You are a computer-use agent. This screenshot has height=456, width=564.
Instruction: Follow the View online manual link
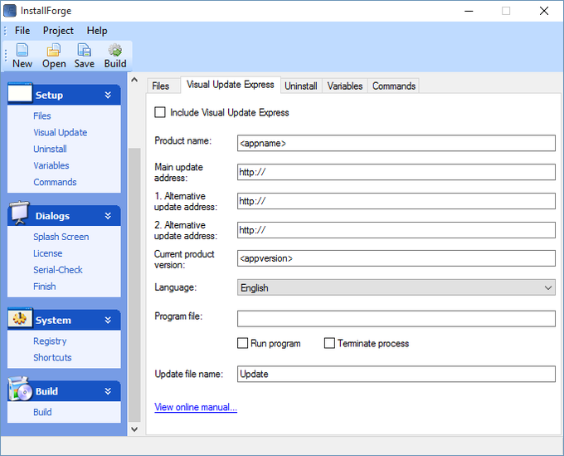196,407
